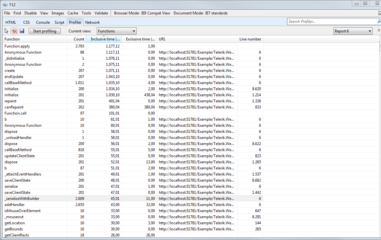Switch to the HTML tab
381x240 pixels.
pyautogui.click(x=11, y=22)
